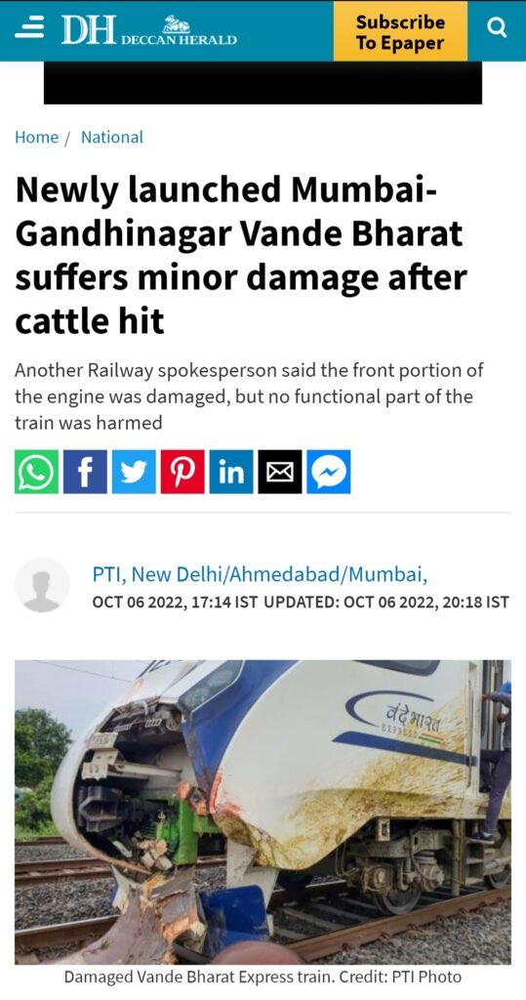Share article on LinkedIn

click(x=231, y=472)
